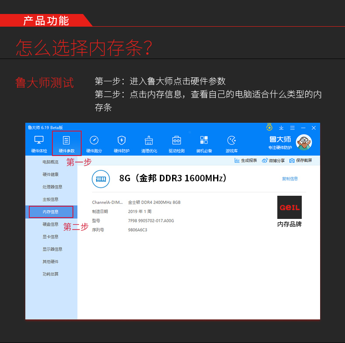
Task: Open the 硬件防护 hardware protection tab
Action: [121, 144]
